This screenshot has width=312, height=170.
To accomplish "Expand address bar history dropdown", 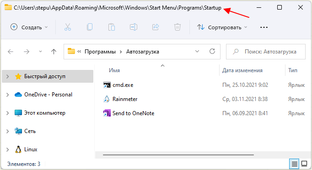I will (197, 52).
